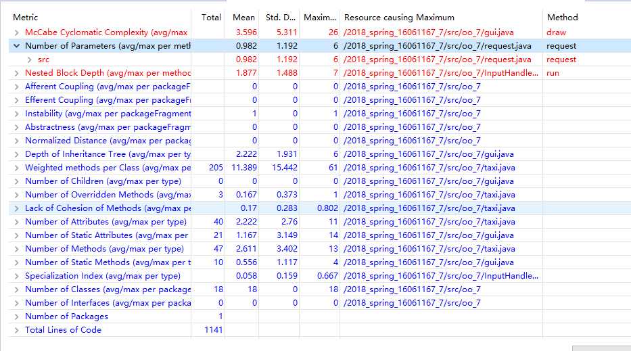This screenshot has height=351, width=631.
Task: Click the 'run' method cell
Action: (x=553, y=73)
